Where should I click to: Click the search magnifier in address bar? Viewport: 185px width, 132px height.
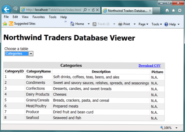(85, 10)
